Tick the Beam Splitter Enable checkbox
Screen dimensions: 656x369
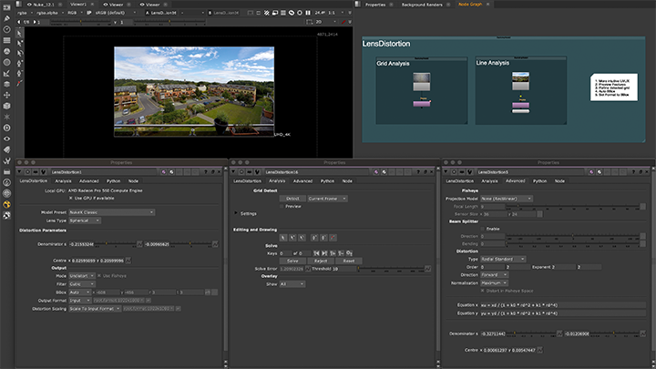(481, 228)
